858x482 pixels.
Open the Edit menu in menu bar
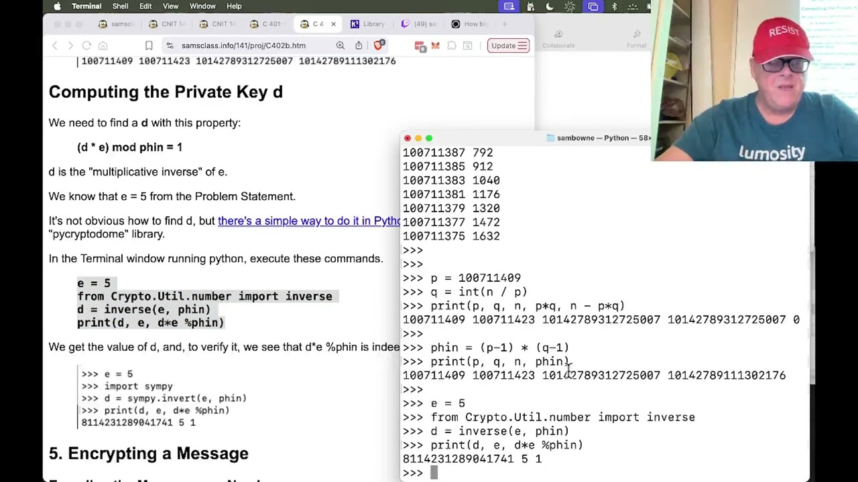point(145,7)
